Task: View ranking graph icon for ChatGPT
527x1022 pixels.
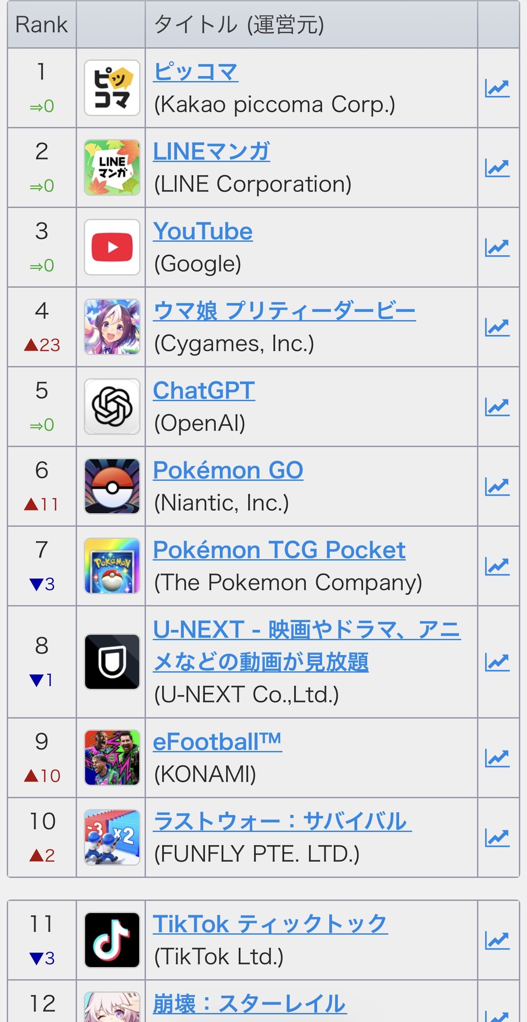Action: [x=497, y=407]
